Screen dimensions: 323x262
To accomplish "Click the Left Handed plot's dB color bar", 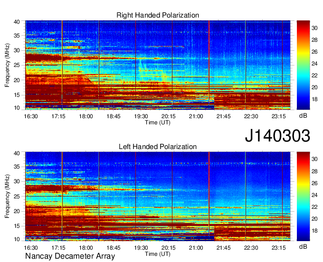I will 303,196.
